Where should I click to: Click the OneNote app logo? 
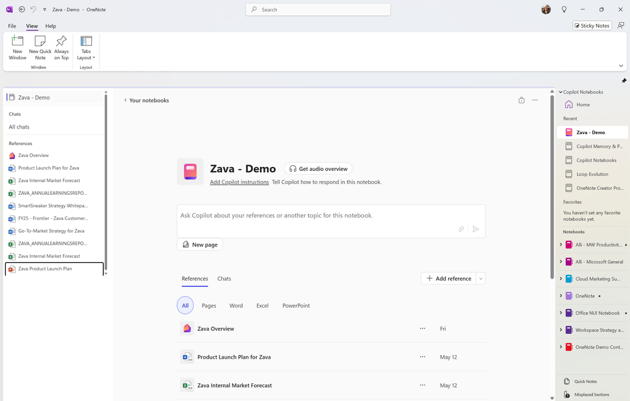coord(9,9)
